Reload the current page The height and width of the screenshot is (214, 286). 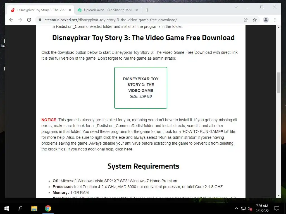[x=29, y=20]
